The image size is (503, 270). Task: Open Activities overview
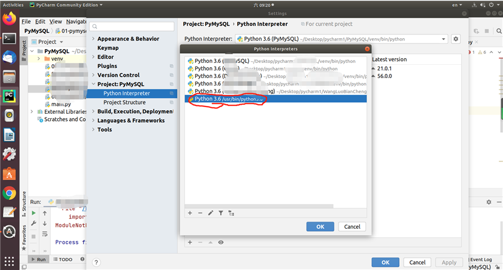[13, 5]
